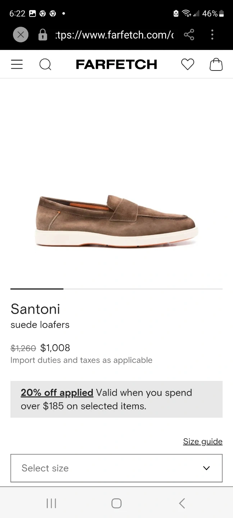Tap the Santoni brand name
Viewport: 233px width, 518px height.
coord(35,309)
